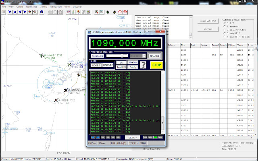258x161 pixels.
Task: Click the second dark LED icon in toolbar
Action: click(x=114, y=12)
